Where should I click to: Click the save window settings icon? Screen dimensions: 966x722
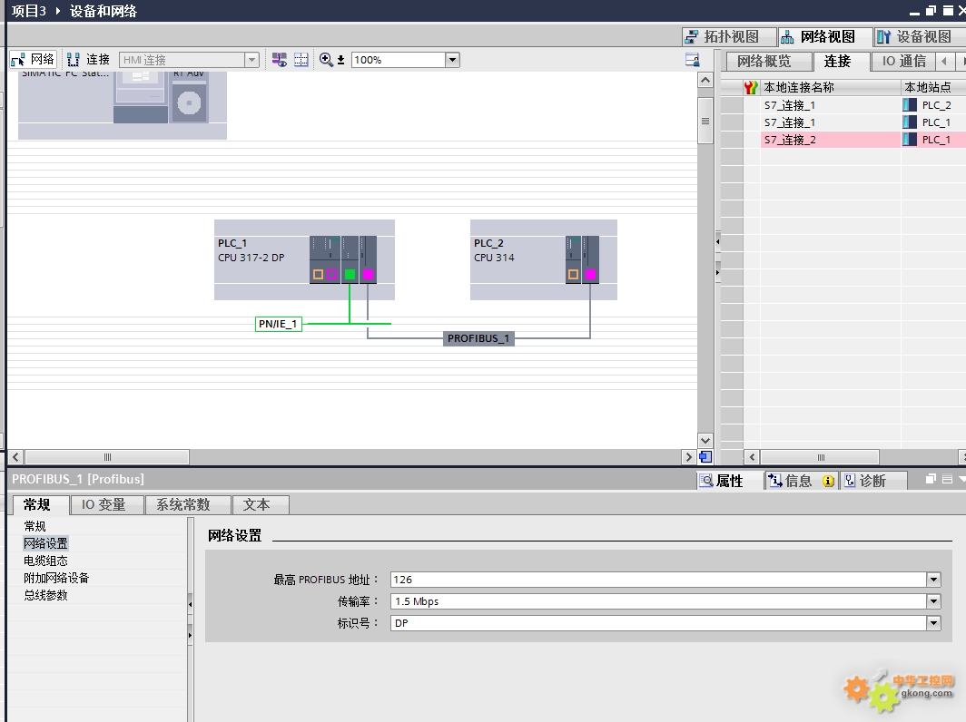[692, 60]
